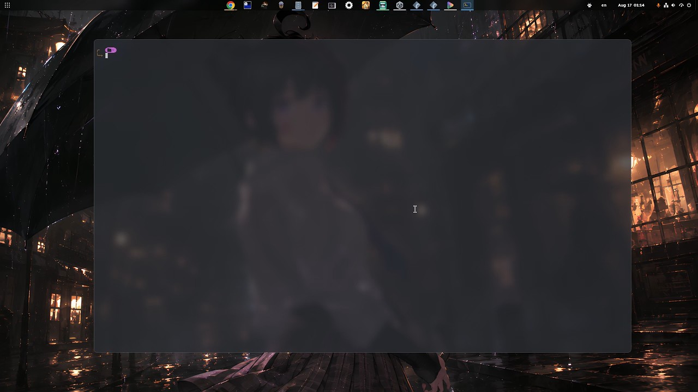The image size is (698, 392).
Task: Open the robot extension tray icon
Action: point(589,5)
